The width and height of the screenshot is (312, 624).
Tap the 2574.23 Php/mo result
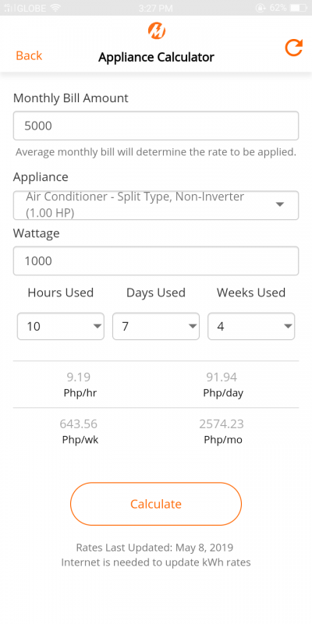(x=222, y=431)
